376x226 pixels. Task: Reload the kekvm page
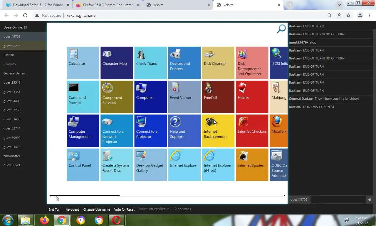pos(25,15)
